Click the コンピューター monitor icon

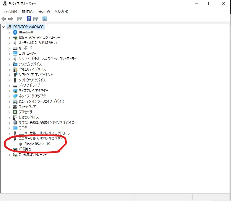coord(15,54)
